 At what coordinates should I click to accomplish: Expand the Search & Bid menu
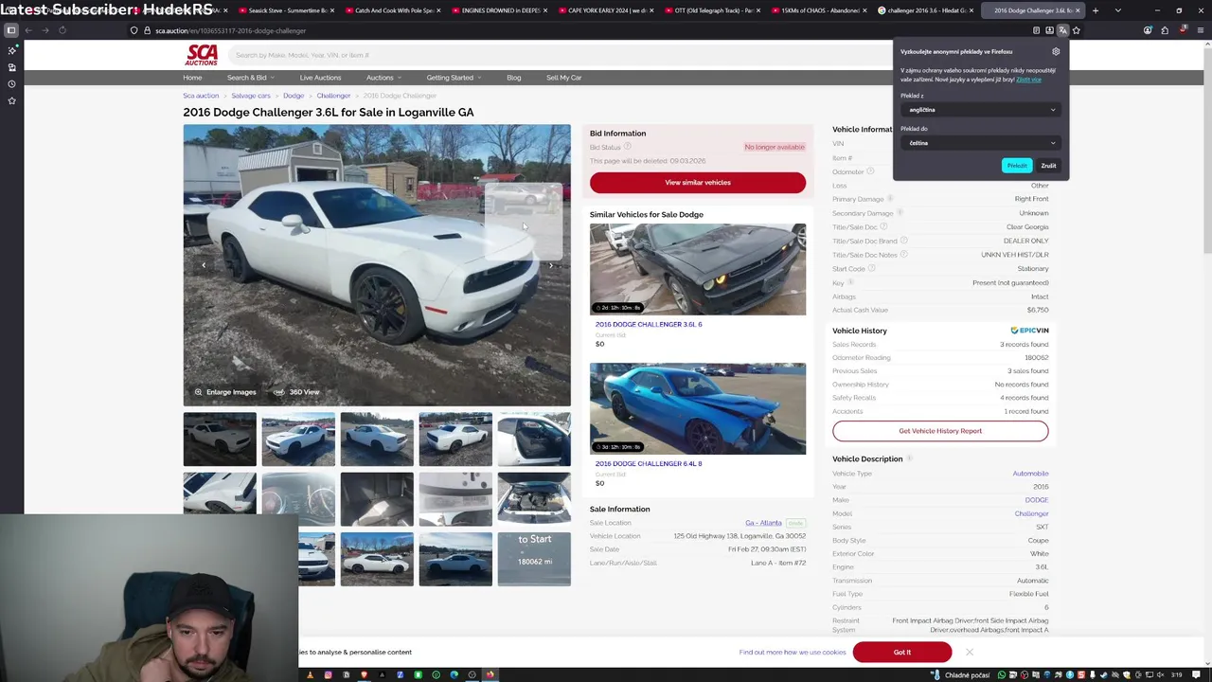pyautogui.click(x=250, y=78)
